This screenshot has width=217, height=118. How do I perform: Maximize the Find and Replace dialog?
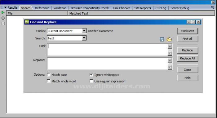pyautogui.click(x=193, y=22)
